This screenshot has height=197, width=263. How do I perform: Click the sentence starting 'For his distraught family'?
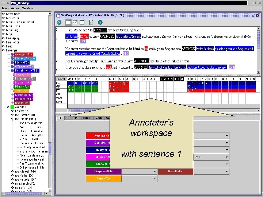click(x=127, y=61)
